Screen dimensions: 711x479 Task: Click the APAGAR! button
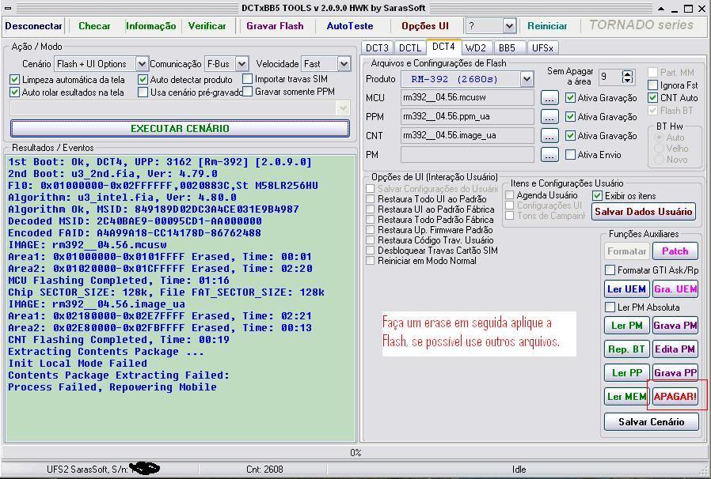pos(675,397)
